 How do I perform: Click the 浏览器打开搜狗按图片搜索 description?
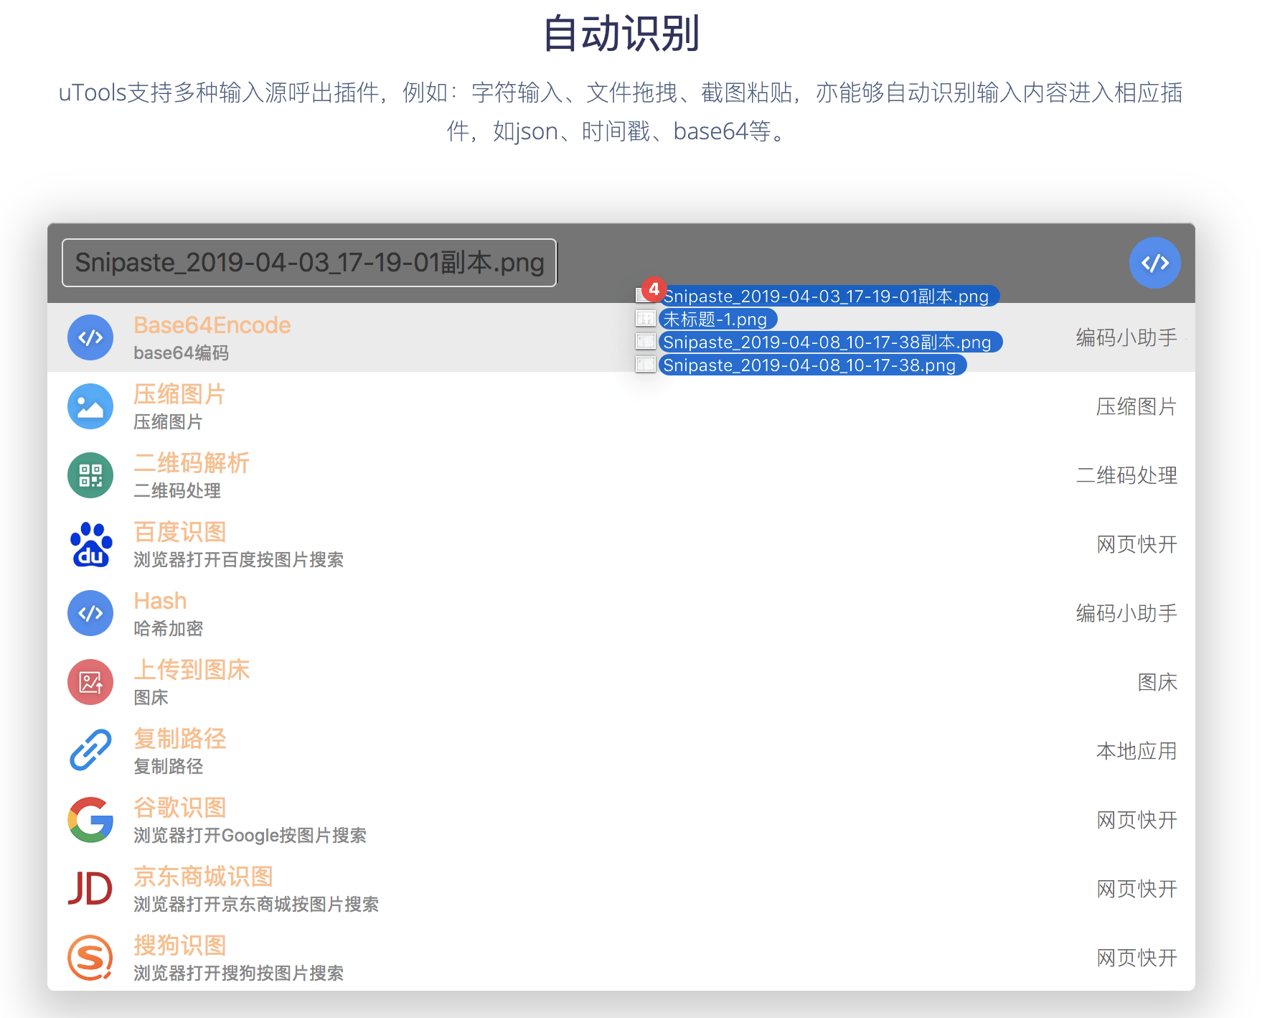[x=239, y=973]
